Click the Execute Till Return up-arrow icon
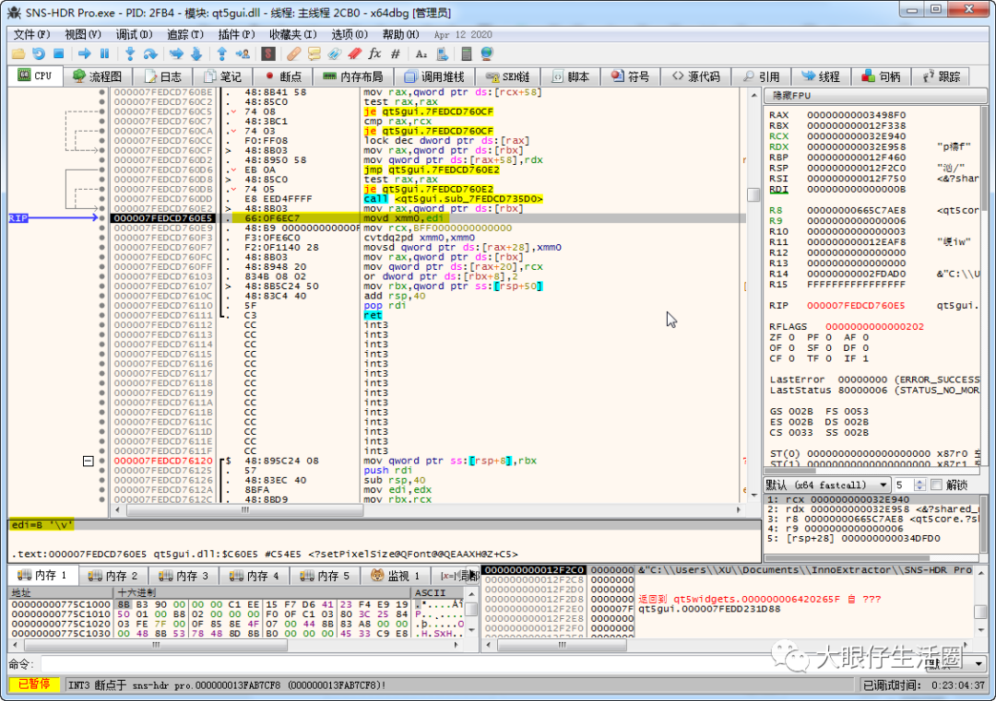This screenshot has width=996, height=701. point(221,54)
